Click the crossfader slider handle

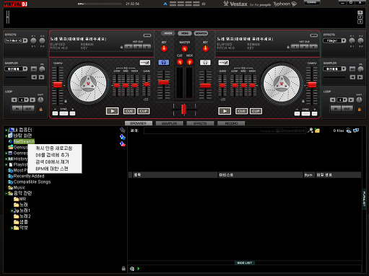pos(183,109)
